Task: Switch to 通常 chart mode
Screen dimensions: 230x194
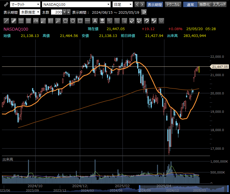Action: [190, 5]
